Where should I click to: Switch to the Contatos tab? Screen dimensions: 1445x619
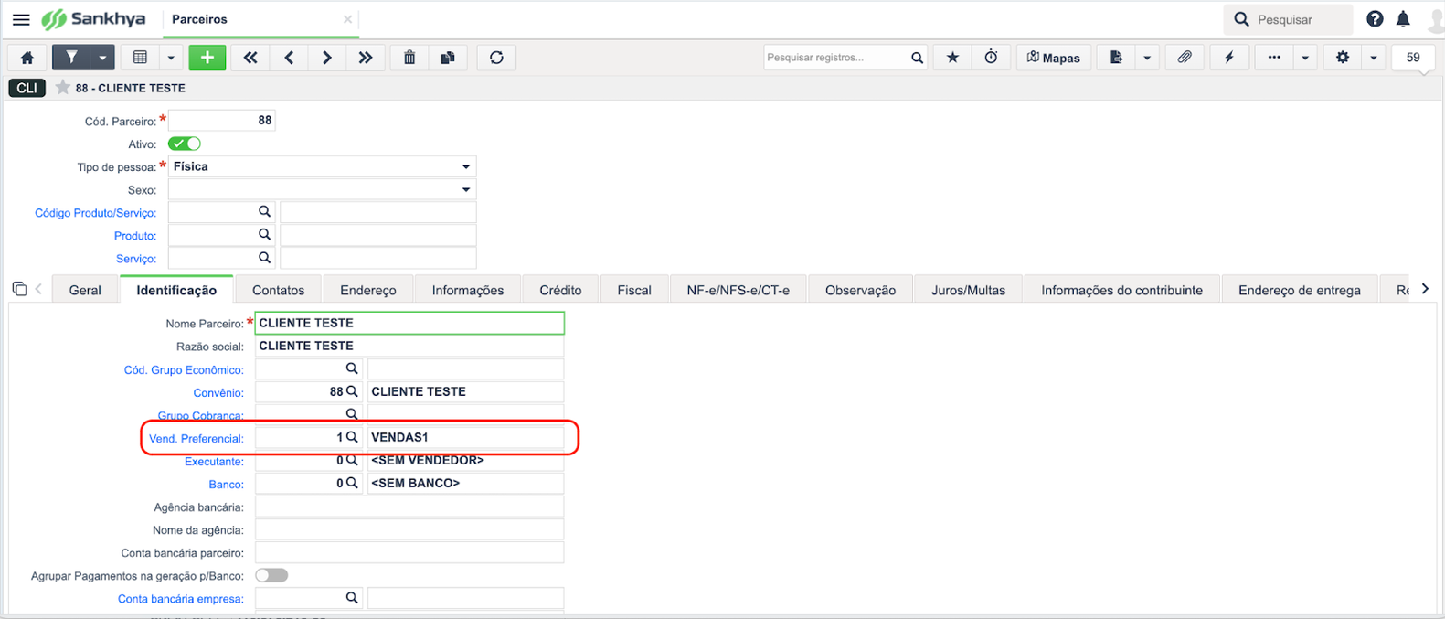(x=278, y=290)
